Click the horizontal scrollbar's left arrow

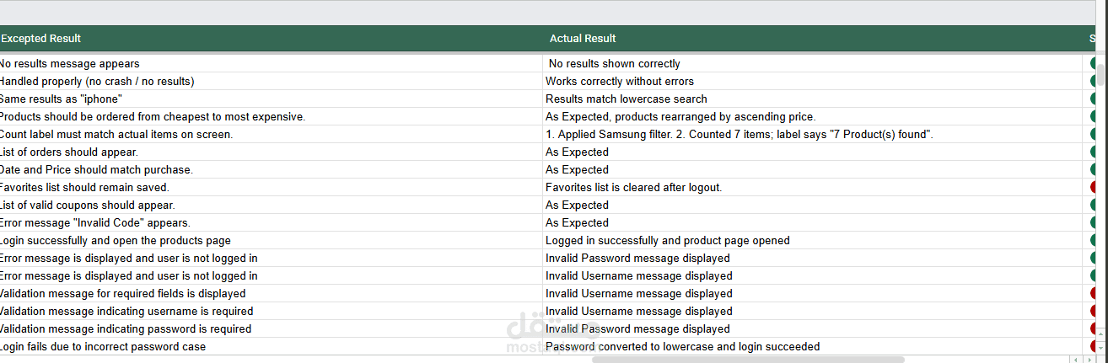click(x=1072, y=360)
